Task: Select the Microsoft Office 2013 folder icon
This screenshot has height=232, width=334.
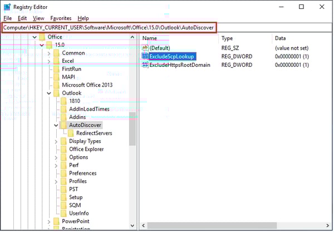Action: pyautogui.click(x=56, y=85)
